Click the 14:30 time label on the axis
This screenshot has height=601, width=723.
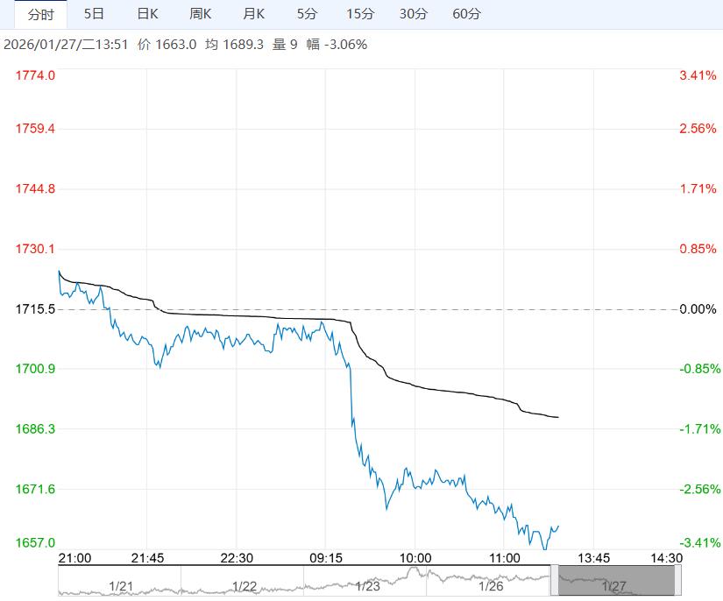(668, 557)
